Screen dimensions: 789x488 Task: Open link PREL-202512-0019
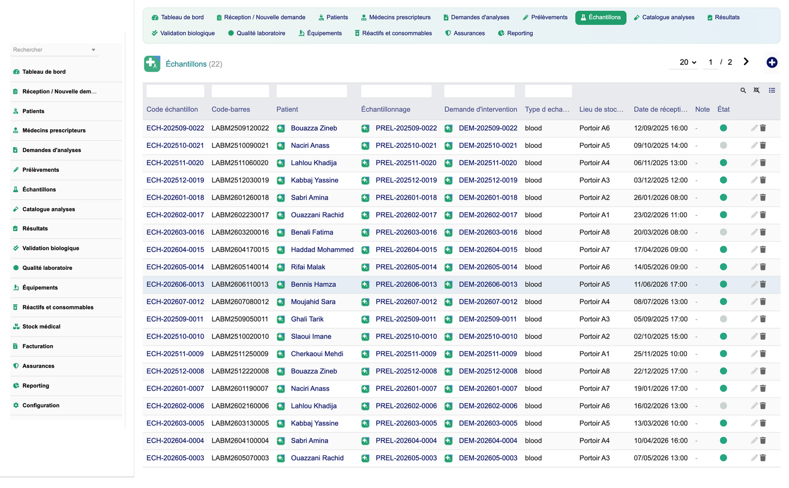click(x=406, y=180)
